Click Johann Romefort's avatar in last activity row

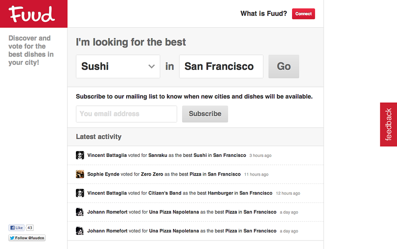[x=80, y=231]
